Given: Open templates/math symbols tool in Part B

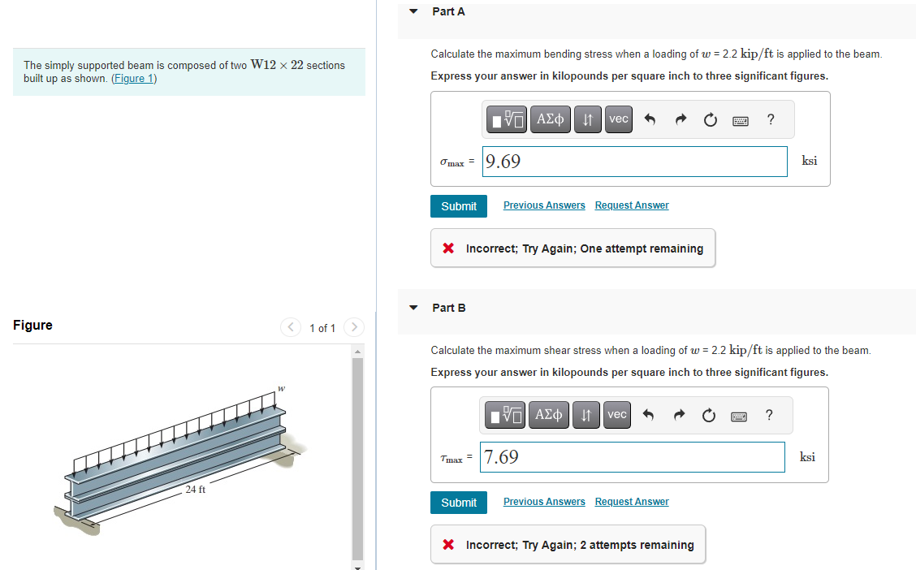Looking at the screenshot, I should pyautogui.click(x=505, y=415).
